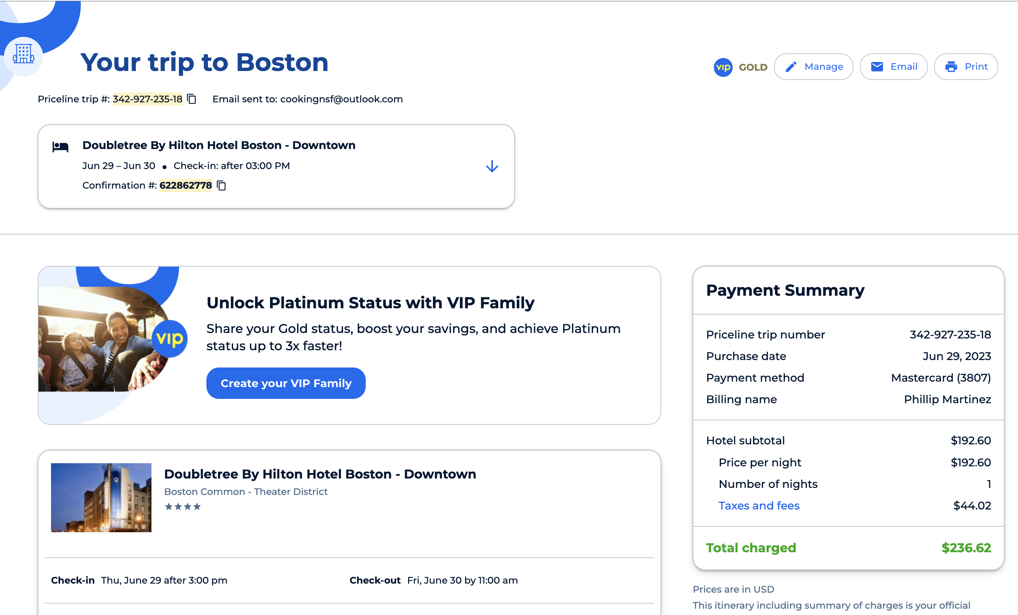
Task: Click the Doubletree hotel exterior thumbnail
Action: click(101, 497)
